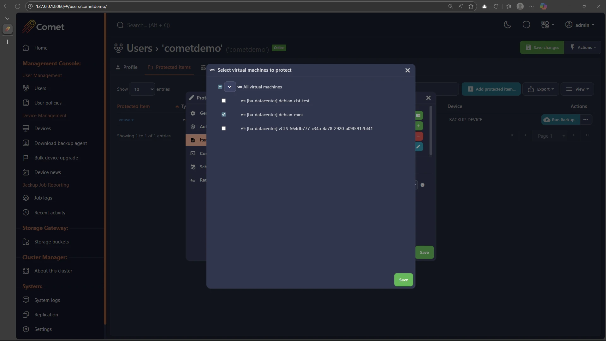
Task: Collapse the All virtual machines tree node
Action: 229,87
